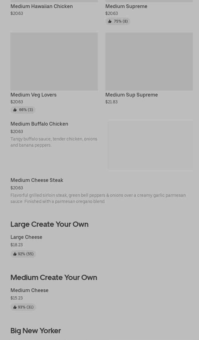Open the Medium Veg Lovers image

coord(54,62)
